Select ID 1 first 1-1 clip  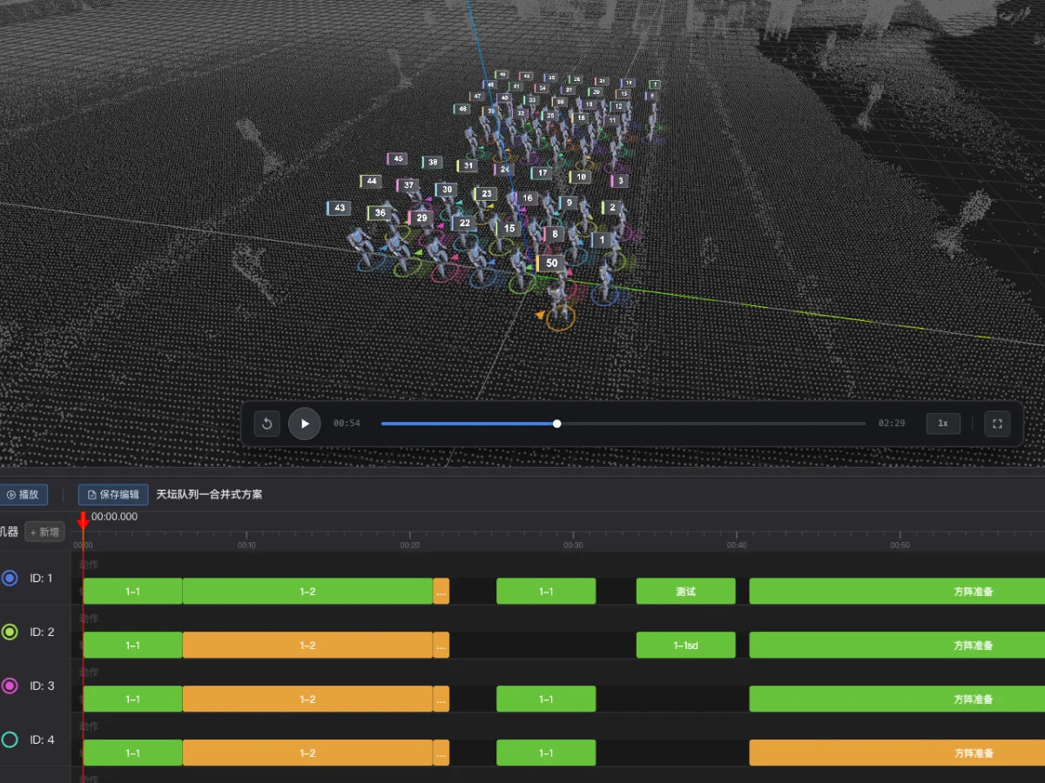(x=132, y=592)
